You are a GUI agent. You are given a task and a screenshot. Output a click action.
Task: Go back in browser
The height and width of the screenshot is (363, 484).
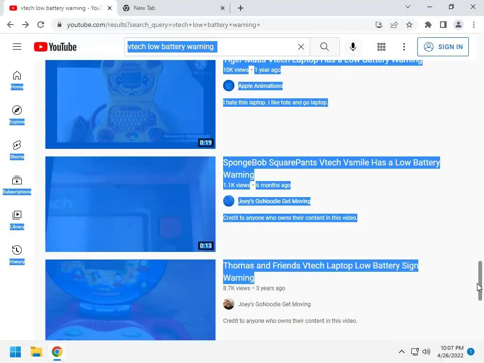pos(10,25)
